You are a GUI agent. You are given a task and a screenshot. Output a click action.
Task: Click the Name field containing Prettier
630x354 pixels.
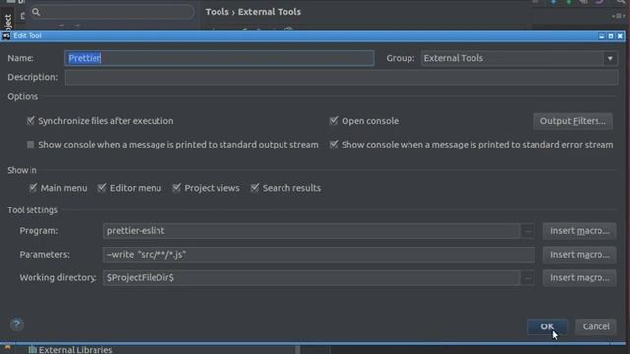(x=220, y=58)
